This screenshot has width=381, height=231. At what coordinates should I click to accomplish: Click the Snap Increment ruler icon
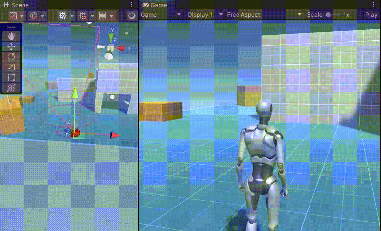click(x=103, y=16)
